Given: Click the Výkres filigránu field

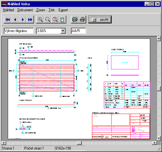Looking at the screenshot, I should pyautogui.click(x=19, y=31).
